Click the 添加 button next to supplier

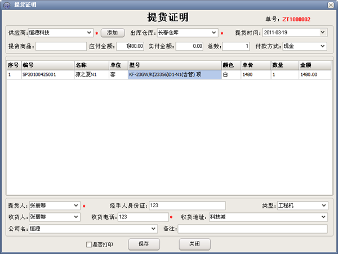113,33
